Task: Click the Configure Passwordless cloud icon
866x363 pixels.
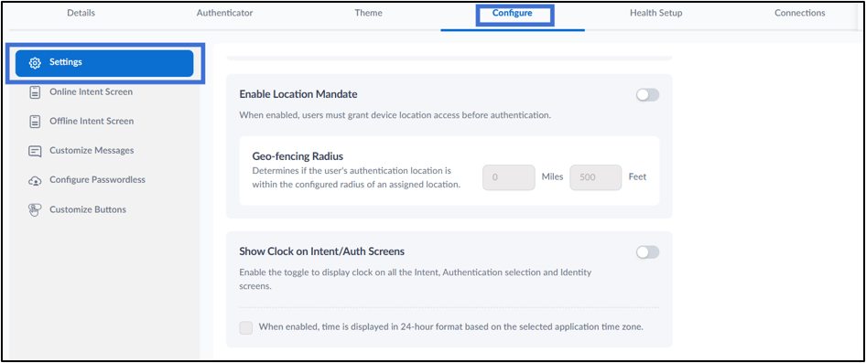Action: click(x=35, y=180)
